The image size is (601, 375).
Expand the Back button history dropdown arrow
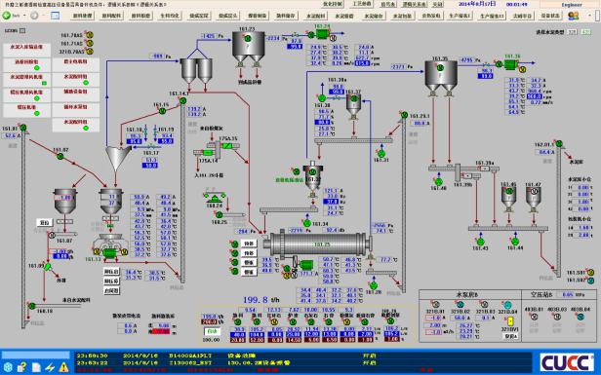pyautogui.click(x=24, y=16)
